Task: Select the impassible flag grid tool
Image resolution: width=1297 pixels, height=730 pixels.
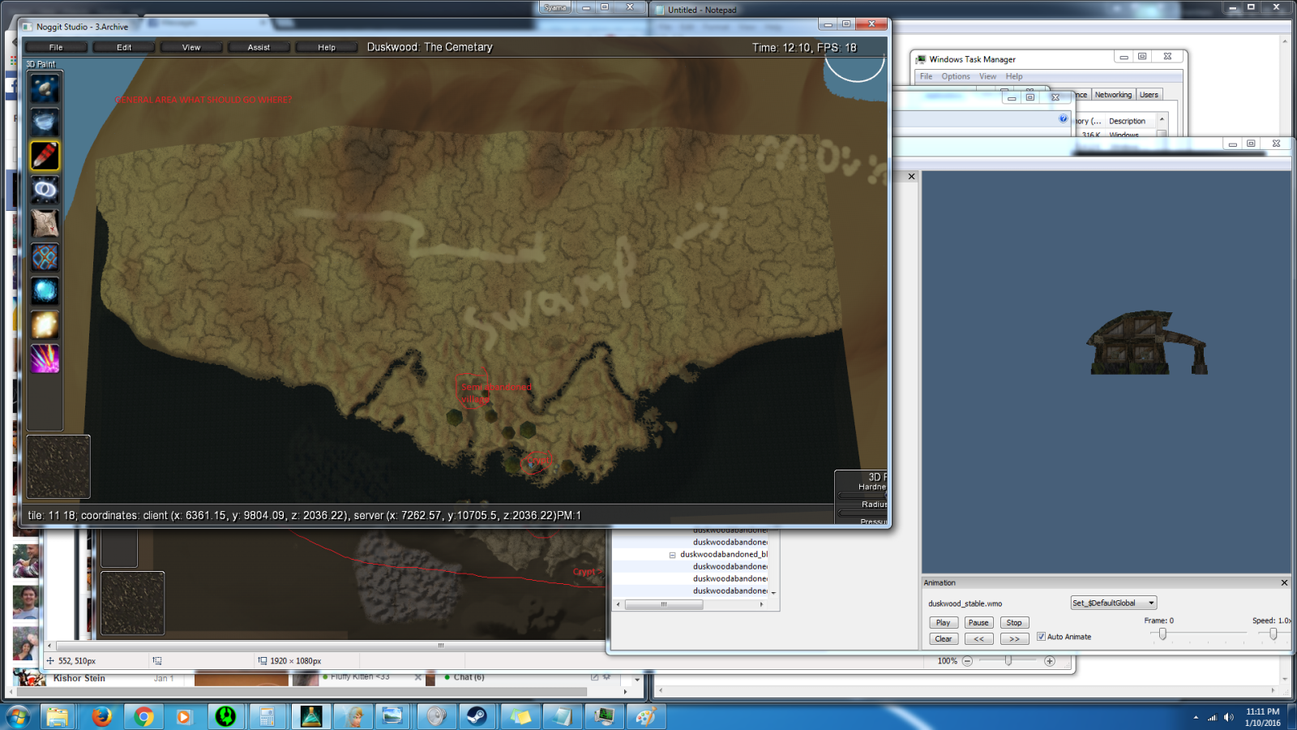Action: pyautogui.click(x=45, y=257)
